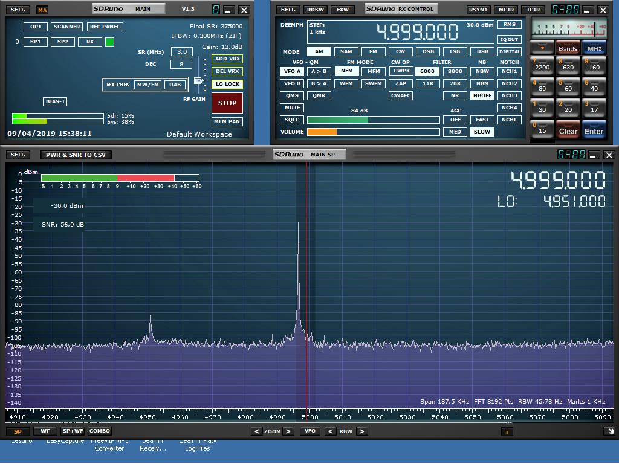Enable LO LOCK
Screen dimensions: 619x464
(x=227, y=84)
